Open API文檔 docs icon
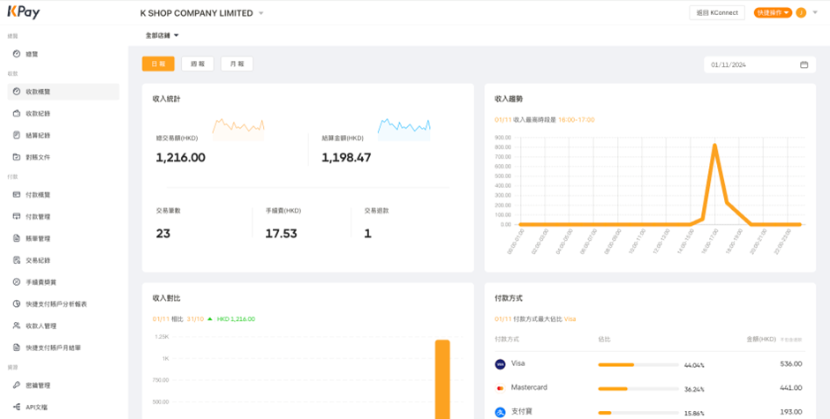This screenshot has height=419, width=830. (x=17, y=408)
